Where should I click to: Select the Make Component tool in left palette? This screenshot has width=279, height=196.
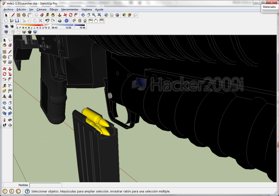point(10,40)
